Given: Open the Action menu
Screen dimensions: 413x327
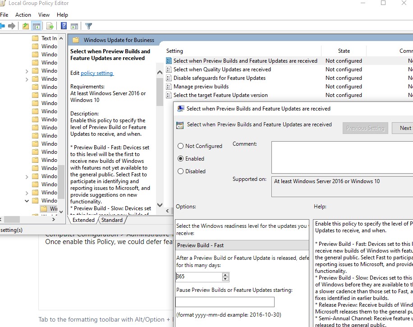Looking at the screenshot, I should tap(23, 14).
